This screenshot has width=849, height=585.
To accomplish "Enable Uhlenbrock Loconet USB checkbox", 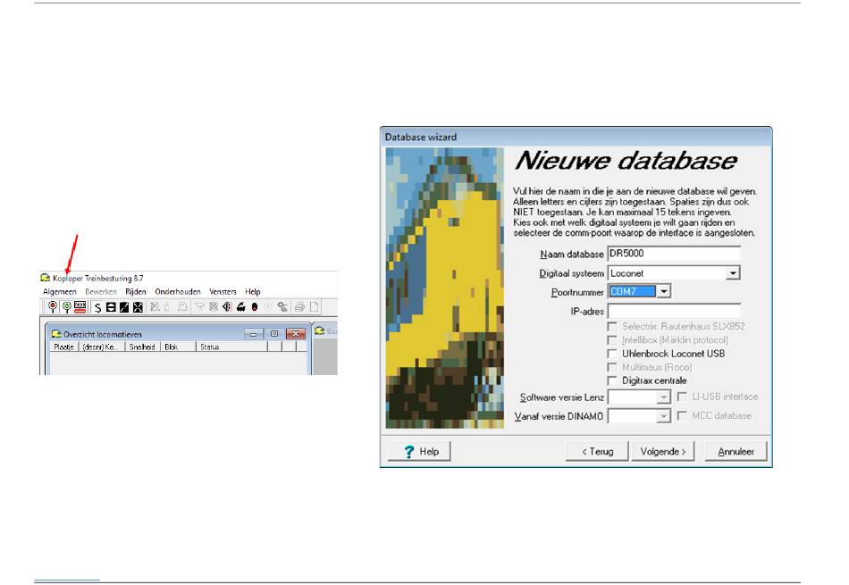I will pos(612,354).
